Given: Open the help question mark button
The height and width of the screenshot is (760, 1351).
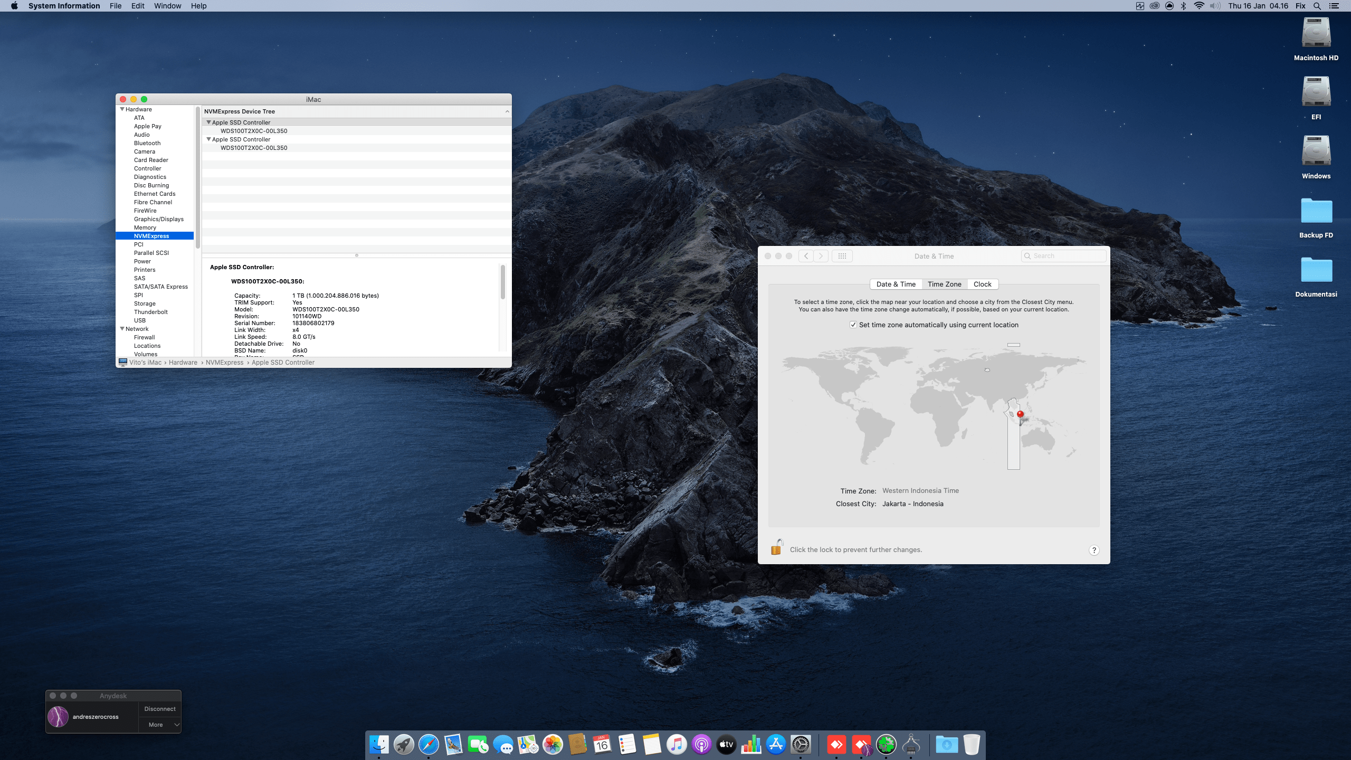Looking at the screenshot, I should click(x=1094, y=550).
